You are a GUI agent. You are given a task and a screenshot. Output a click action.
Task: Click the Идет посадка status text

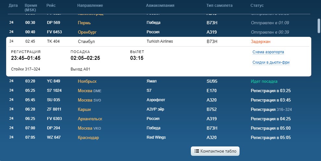point(264,81)
